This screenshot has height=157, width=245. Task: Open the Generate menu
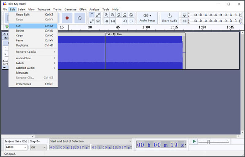(x=70, y=10)
